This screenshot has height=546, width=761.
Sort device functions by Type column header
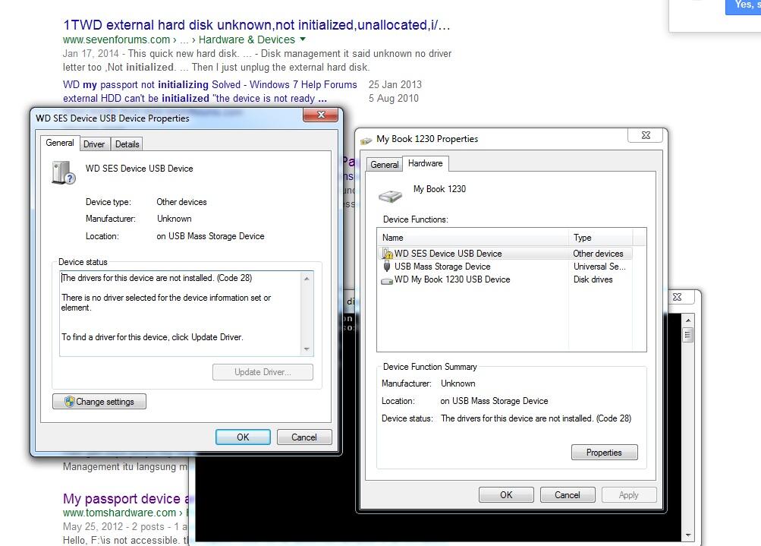[x=600, y=238]
